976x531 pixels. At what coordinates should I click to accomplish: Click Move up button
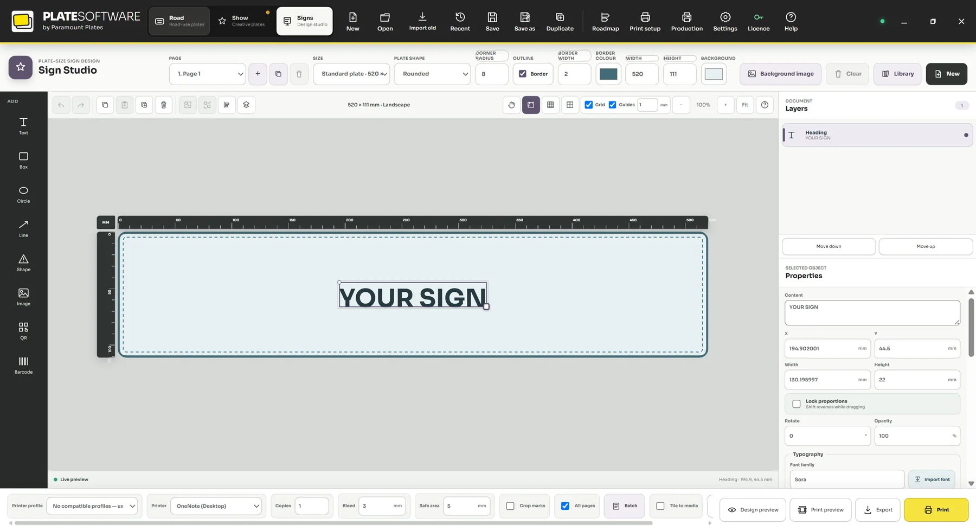click(926, 246)
